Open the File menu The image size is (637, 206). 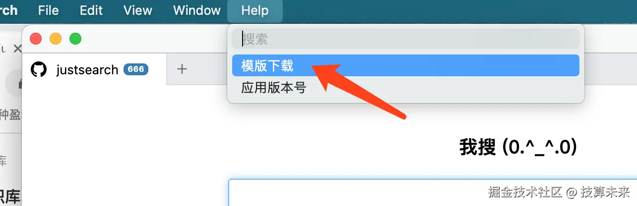(x=48, y=10)
